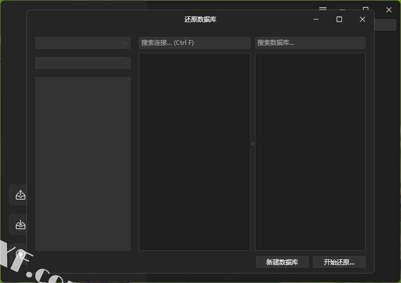Click the import (download tray) sidebar icon
This screenshot has width=401, height=283.
click(x=20, y=224)
